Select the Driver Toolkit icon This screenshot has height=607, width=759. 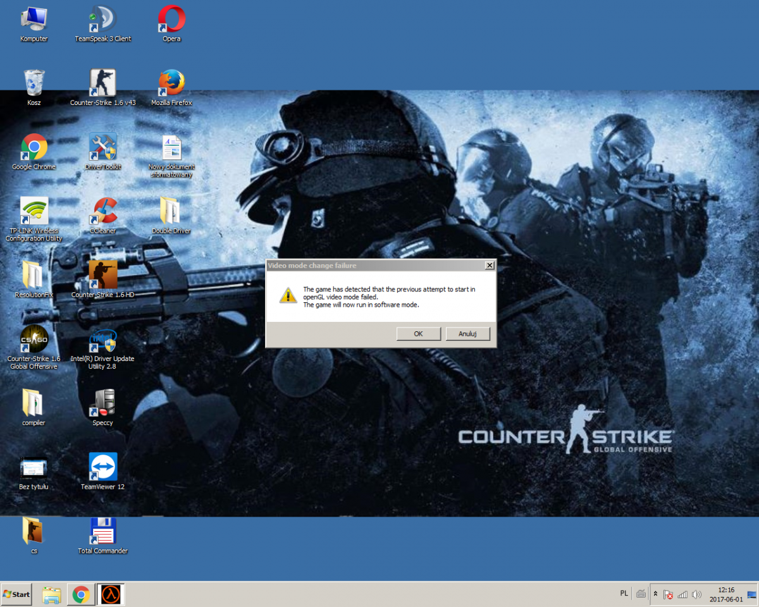[x=103, y=152]
